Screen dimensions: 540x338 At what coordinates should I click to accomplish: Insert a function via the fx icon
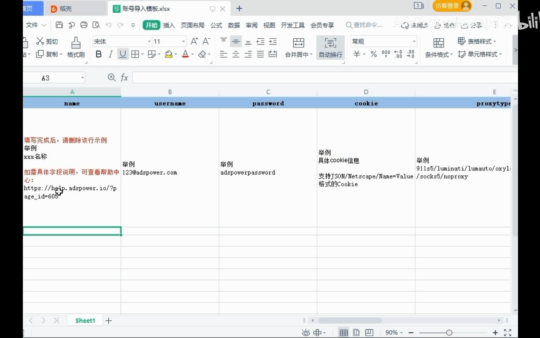click(x=124, y=77)
